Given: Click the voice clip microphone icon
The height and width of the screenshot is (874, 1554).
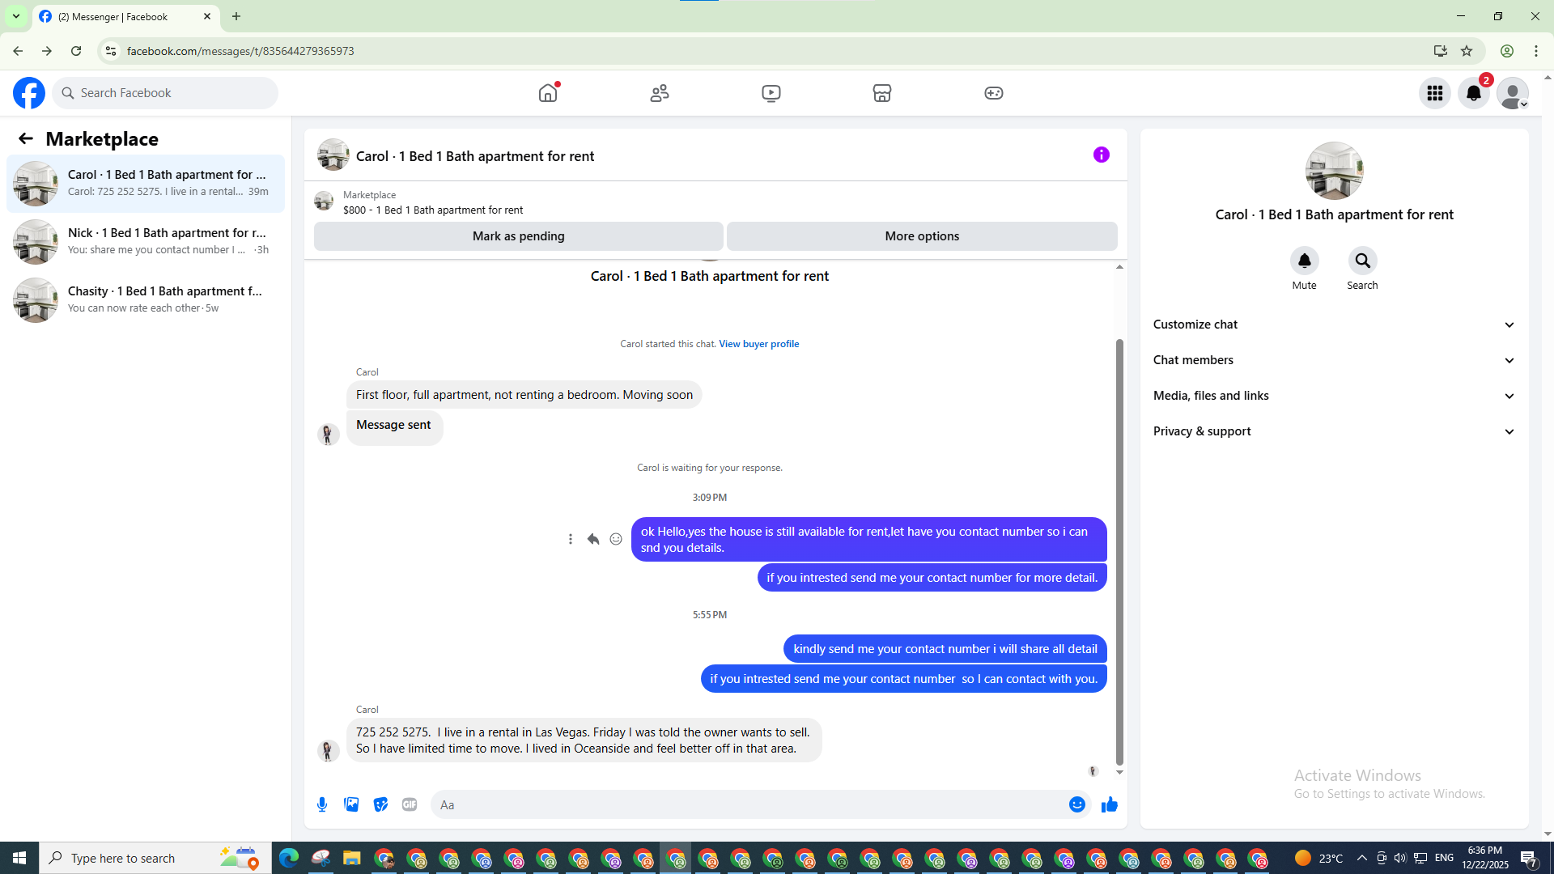Looking at the screenshot, I should click(322, 804).
